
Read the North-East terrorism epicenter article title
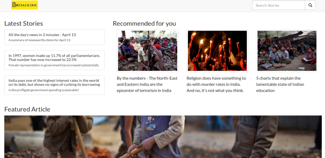tap(147, 84)
